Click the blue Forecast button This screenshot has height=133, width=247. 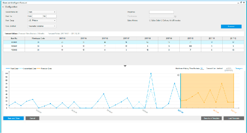tap(231, 27)
